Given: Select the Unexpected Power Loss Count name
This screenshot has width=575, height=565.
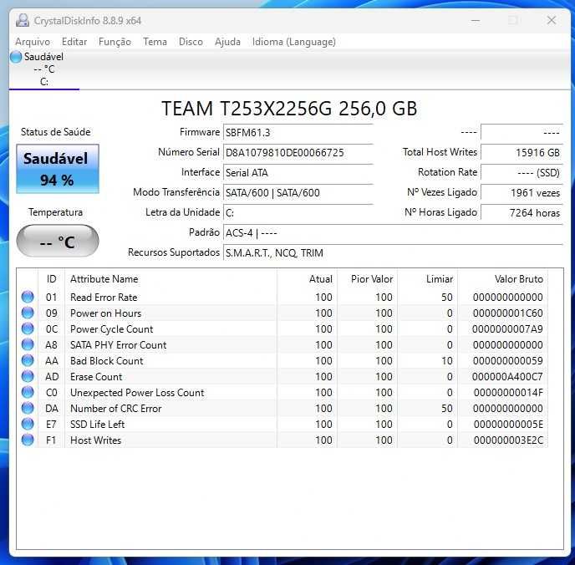Looking at the screenshot, I should (137, 392).
